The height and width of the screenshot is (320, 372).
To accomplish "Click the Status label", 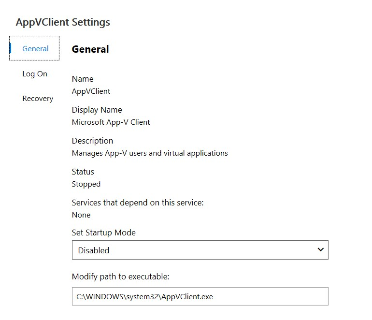I will [x=83, y=172].
